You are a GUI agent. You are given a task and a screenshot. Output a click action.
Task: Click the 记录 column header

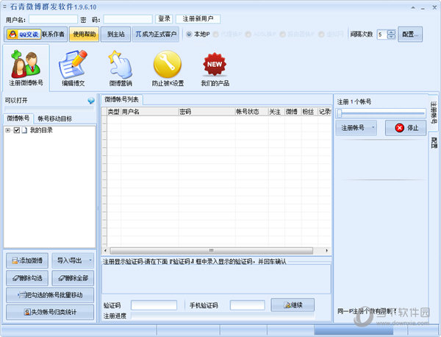(325, 112)
